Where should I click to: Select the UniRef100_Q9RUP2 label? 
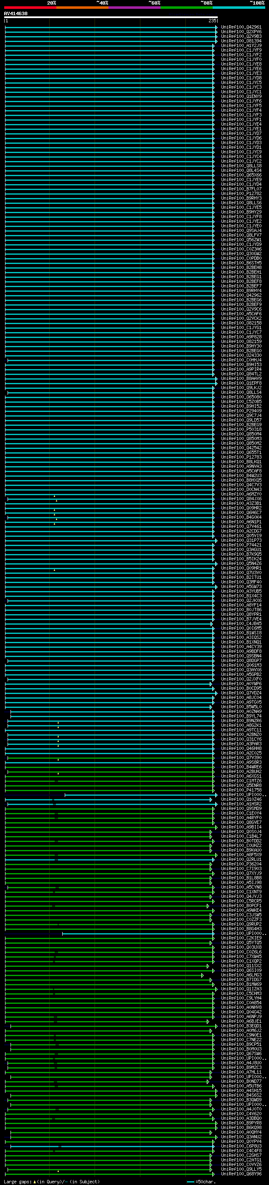click(x=241, y=925)
